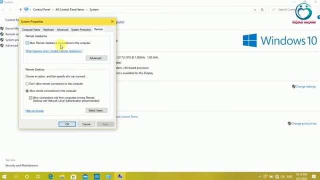Click the shield icon by Change settings
The width and height of the screenshot is (320, 180).
pyautogui.click(x=293, y=86)
